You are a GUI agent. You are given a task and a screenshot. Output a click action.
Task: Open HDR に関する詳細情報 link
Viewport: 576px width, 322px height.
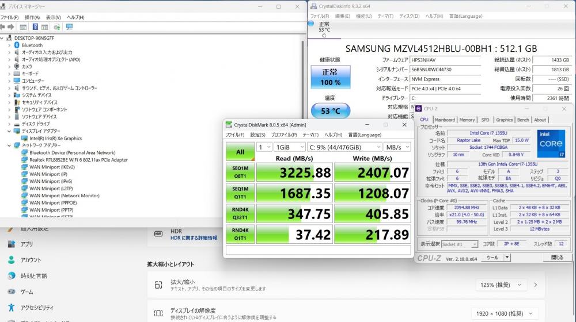coord(194,238)
